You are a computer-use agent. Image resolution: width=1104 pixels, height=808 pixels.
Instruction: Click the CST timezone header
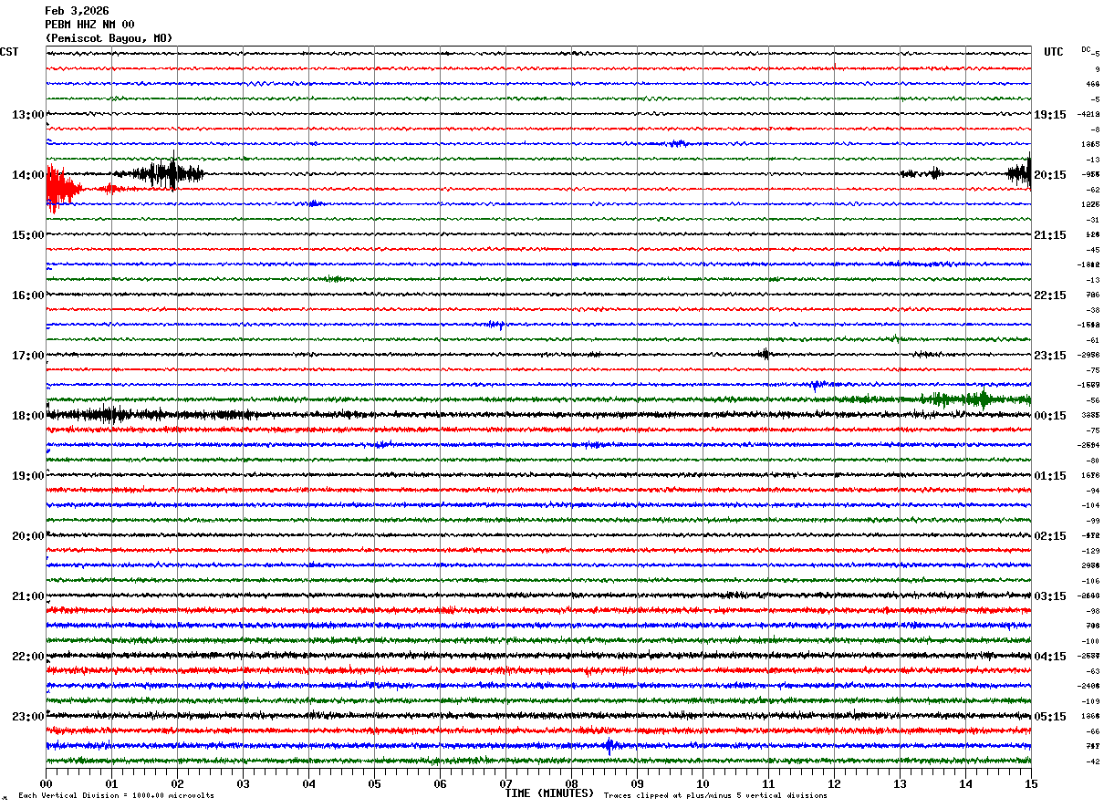(x=9, y=52)
